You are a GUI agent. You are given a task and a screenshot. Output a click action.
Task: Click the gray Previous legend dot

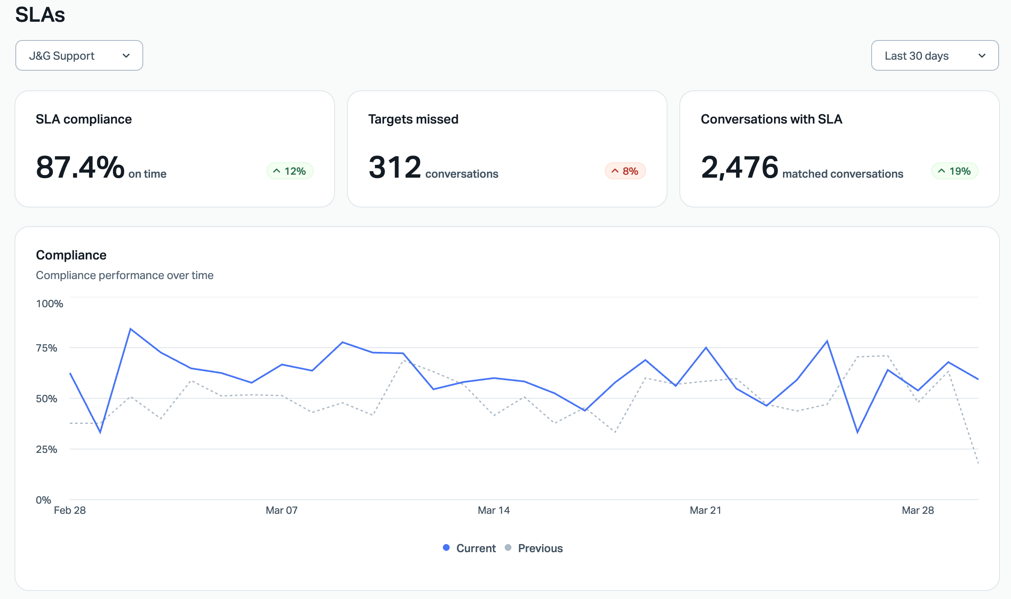[508, 548]
